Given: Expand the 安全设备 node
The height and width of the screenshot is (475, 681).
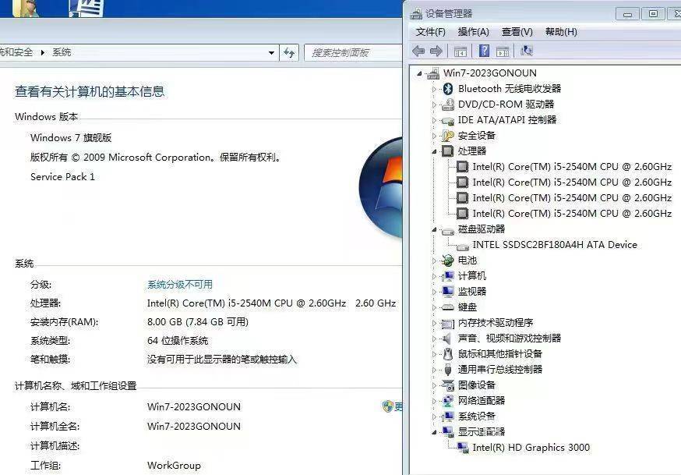Looking at the screenshot, I should pyautogui.click(x=434, y=136).
